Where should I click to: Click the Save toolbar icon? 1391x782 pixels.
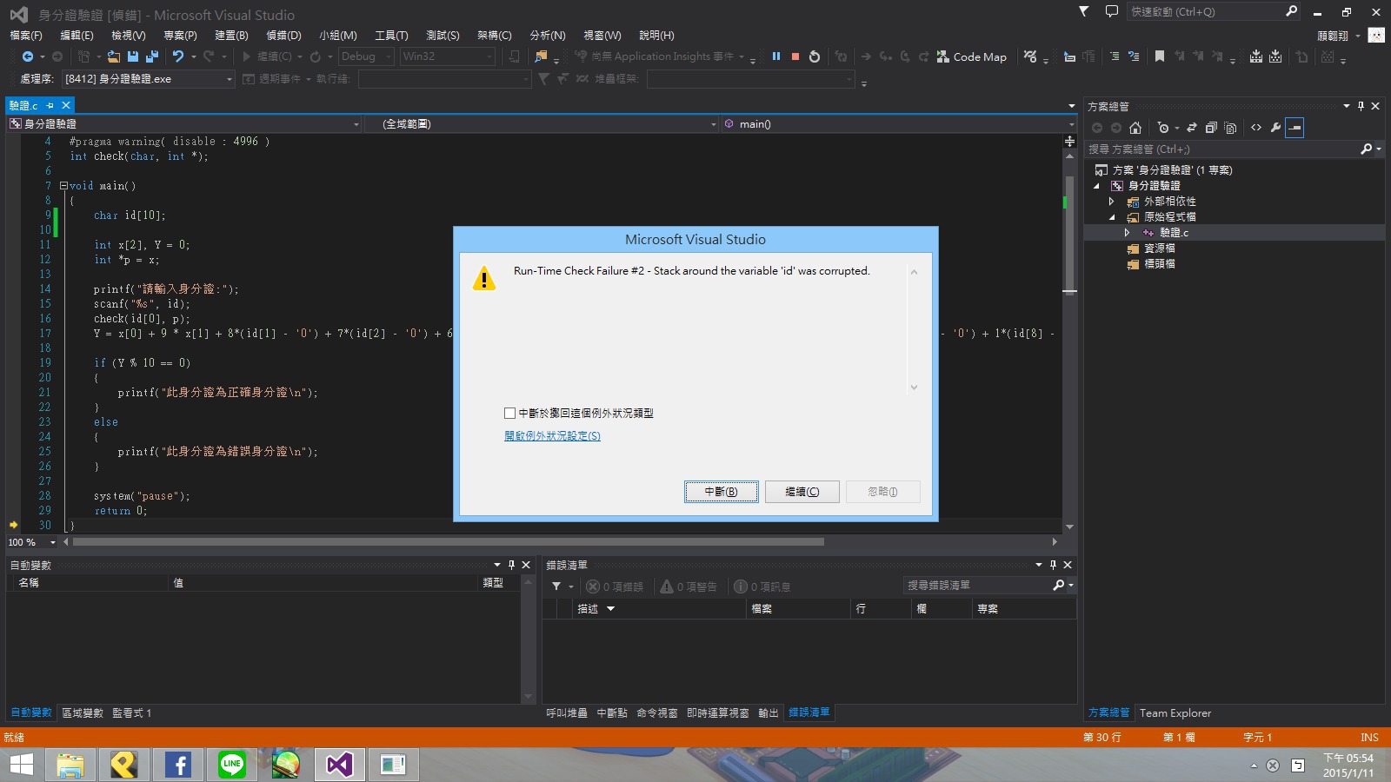133,56
